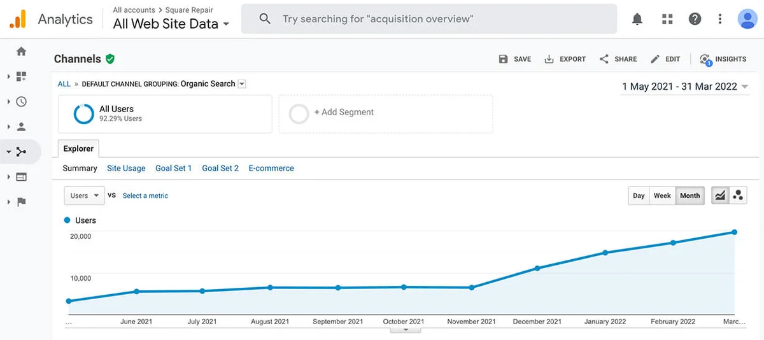Click the 20,000 axis label
Screen dimensions: 764x340
click(80, 236)
